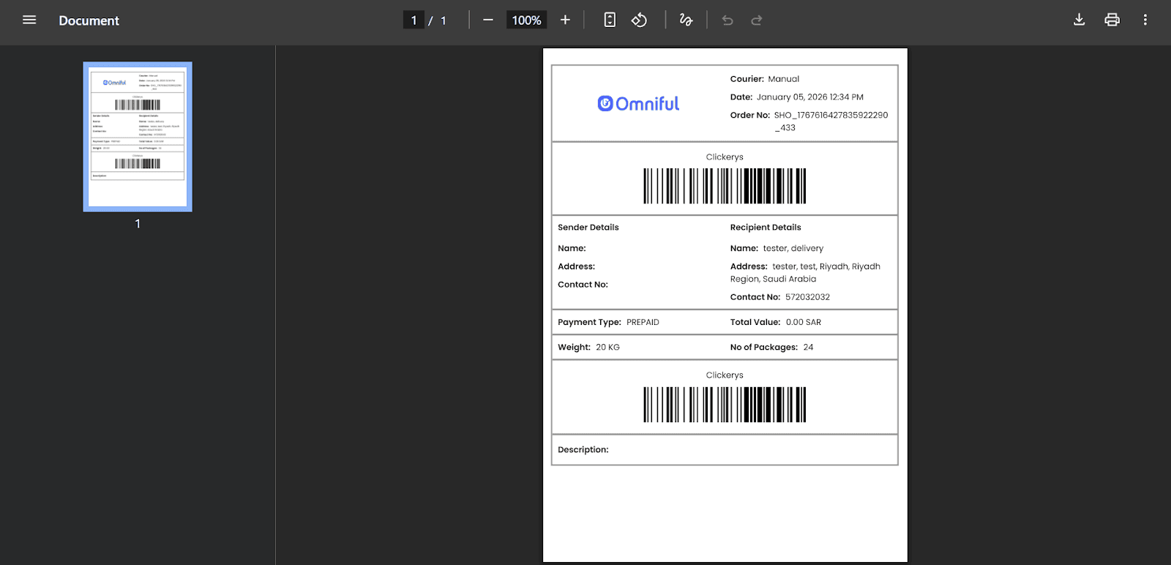The width and height of the screenshot is (1171, 565).
Task: Open the sidebar hamburger menu
Action: click(x=29, y=20)
